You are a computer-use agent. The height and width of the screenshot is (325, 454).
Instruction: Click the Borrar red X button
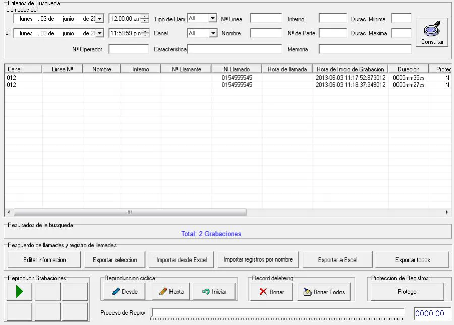pos(271,292)
